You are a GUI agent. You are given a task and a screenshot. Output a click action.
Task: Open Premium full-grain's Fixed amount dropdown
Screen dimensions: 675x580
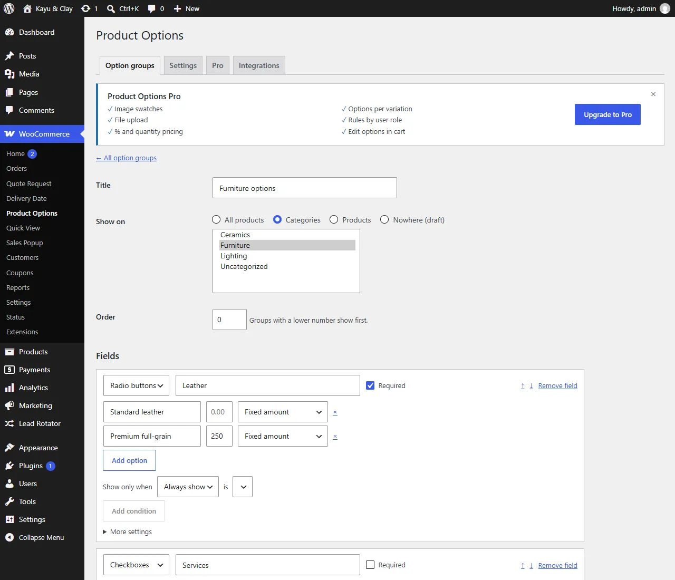(x=283, y=436)
